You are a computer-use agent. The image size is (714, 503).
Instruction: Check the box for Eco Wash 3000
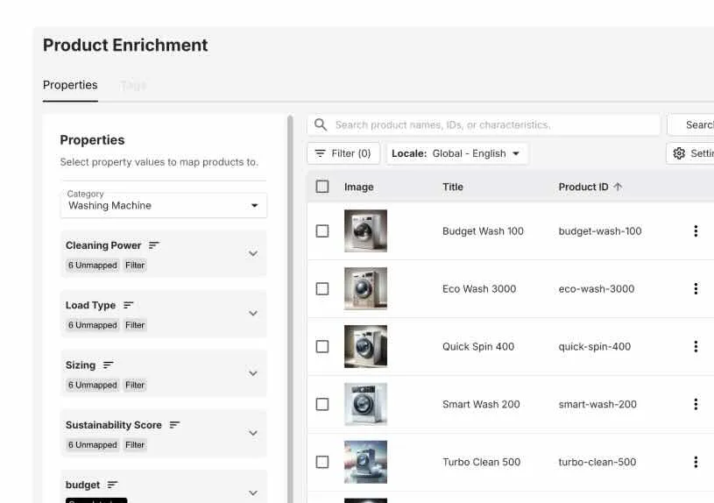click(x=322, y=289)
